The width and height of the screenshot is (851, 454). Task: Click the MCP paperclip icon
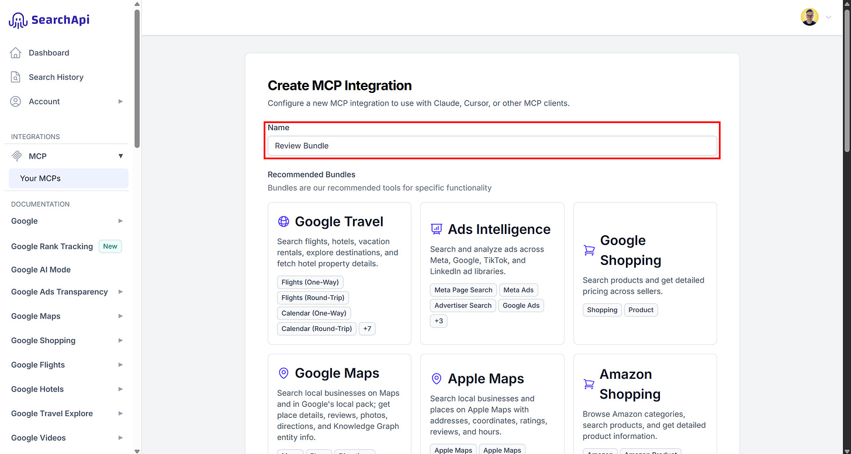tap(17, 156)
